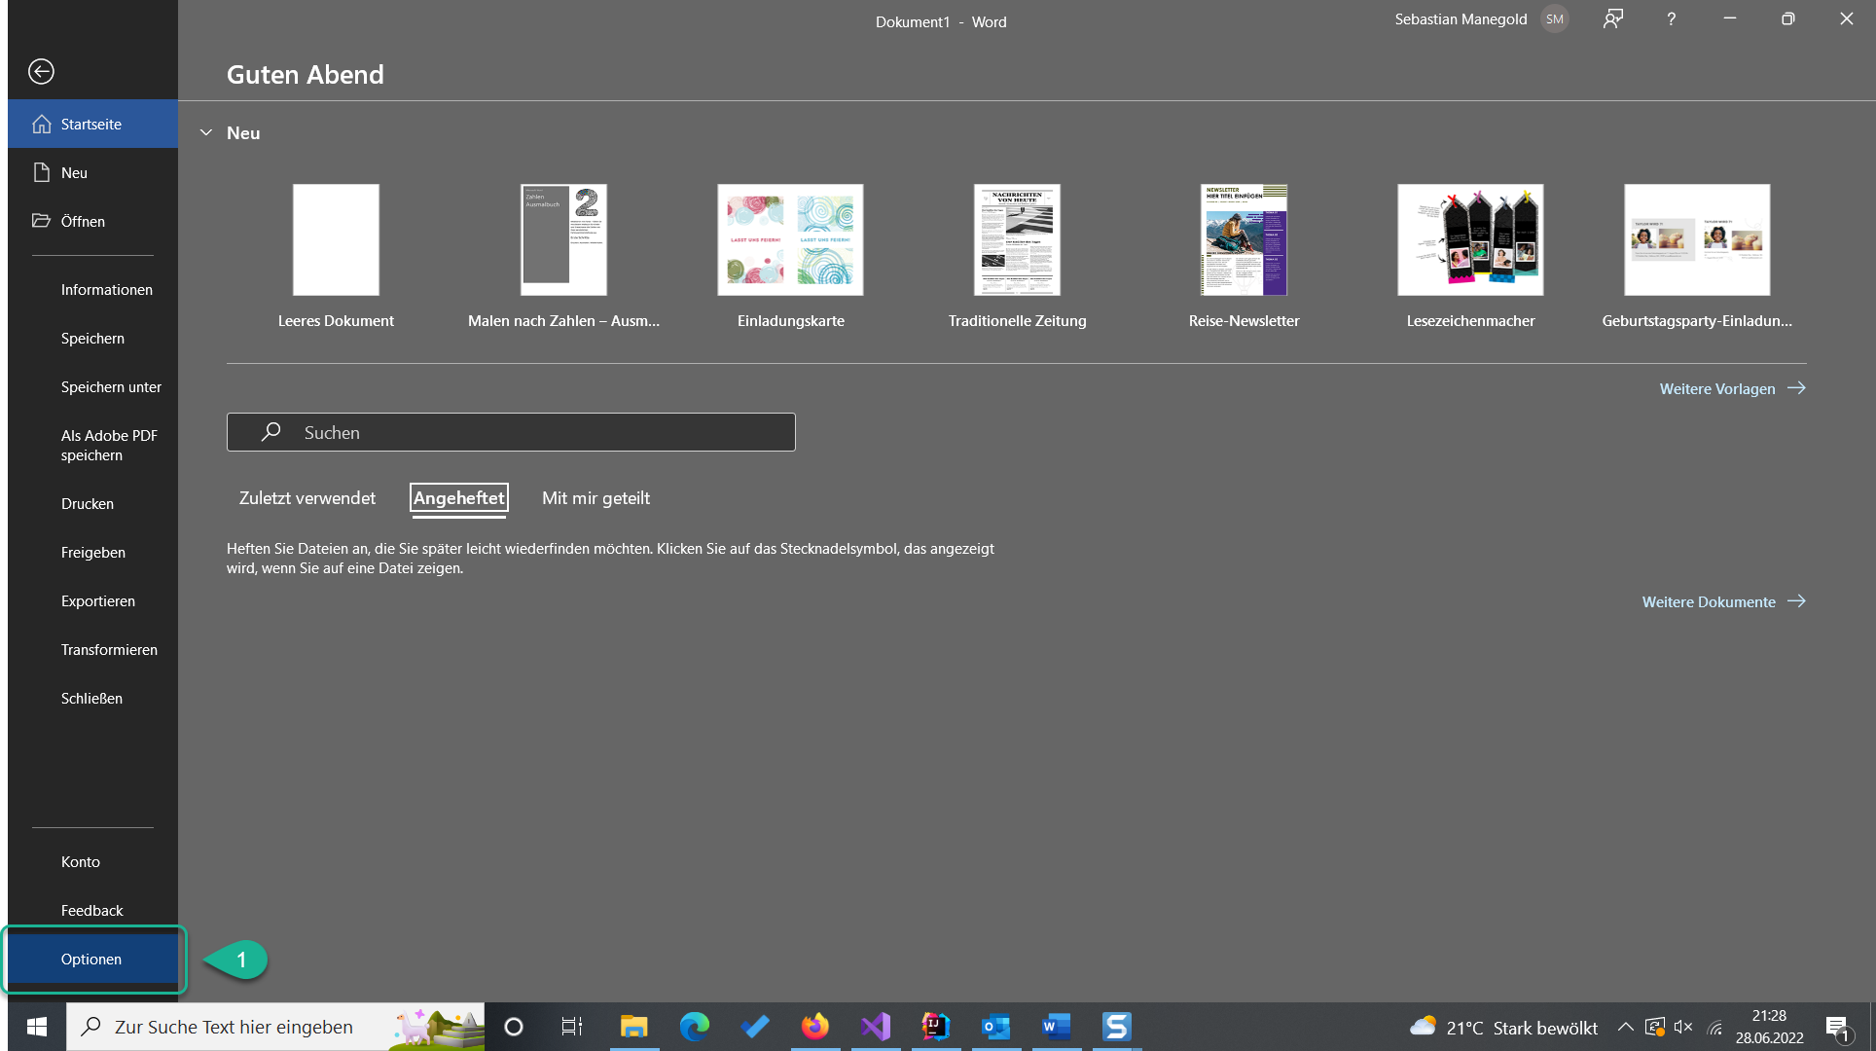Click the SM account avatar
Viewport: 1876px width, 1051px height.
[x=1555, y=19]
